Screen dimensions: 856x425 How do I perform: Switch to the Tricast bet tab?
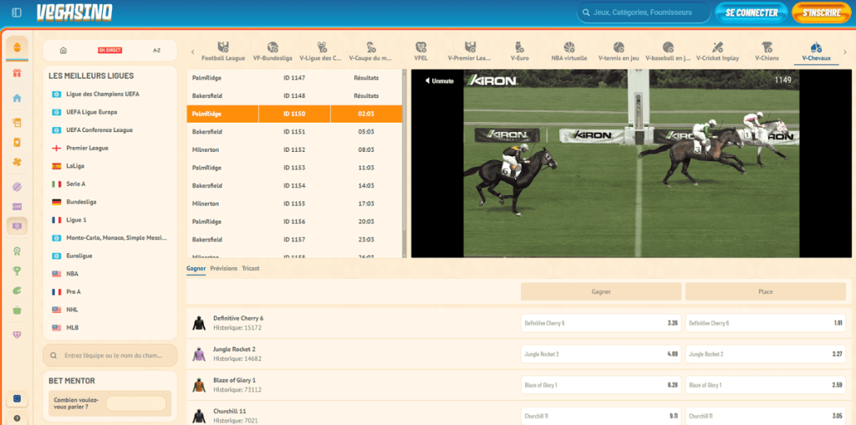[251, 268]
